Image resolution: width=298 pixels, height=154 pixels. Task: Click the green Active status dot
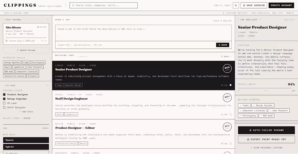[38, 27]
